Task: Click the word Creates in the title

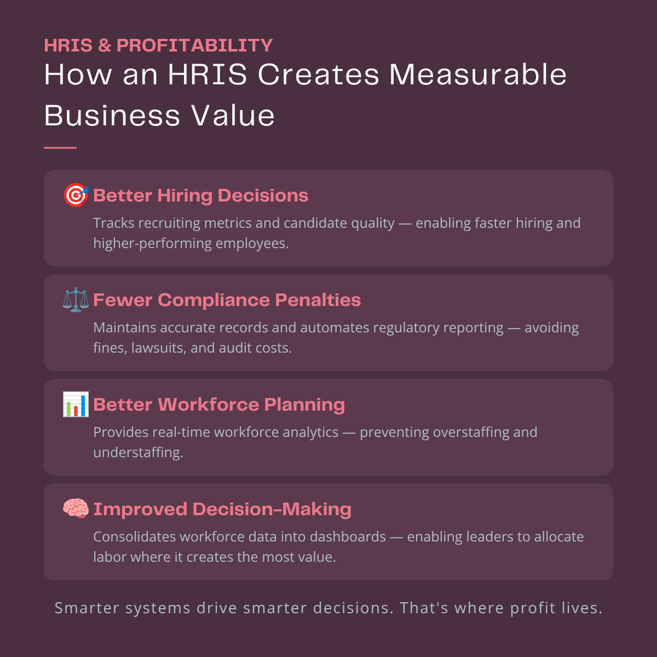Action: point(318,74)
